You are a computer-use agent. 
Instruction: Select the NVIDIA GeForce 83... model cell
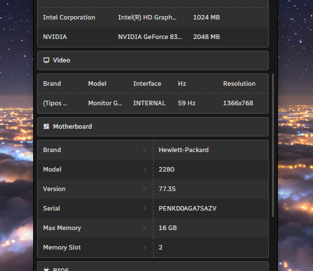tap(150, 37)
